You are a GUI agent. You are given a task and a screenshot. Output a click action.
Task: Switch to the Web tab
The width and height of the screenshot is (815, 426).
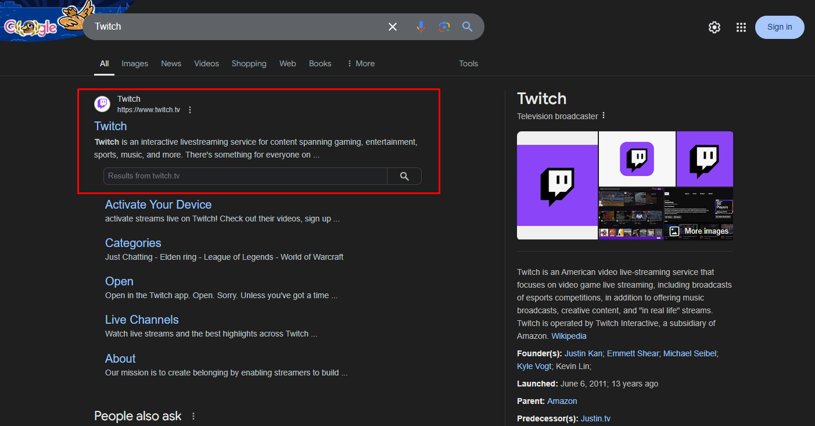288,63
